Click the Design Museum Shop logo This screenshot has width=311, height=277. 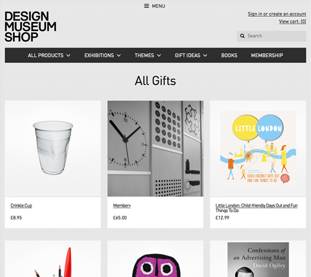click(30, 26)
